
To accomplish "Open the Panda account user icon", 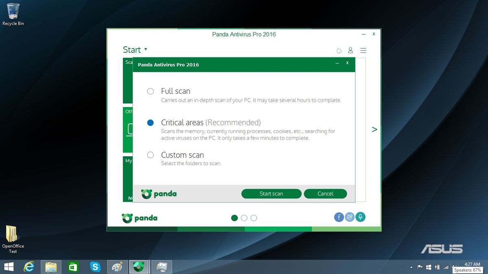I will [x=350, y=51].
